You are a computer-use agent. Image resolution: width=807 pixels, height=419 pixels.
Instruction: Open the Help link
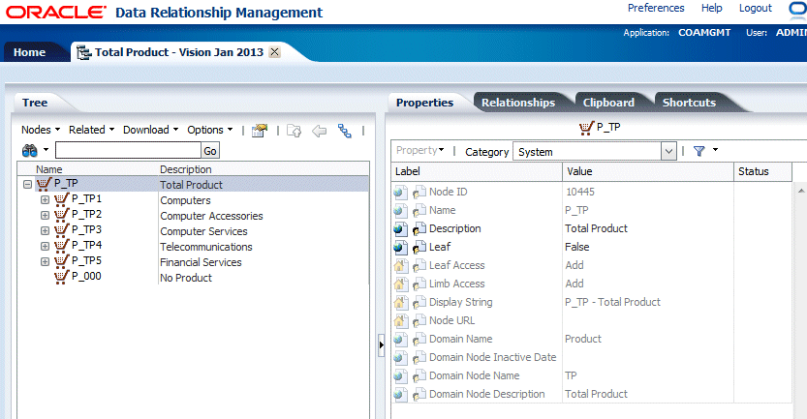(x=712, y=9)
